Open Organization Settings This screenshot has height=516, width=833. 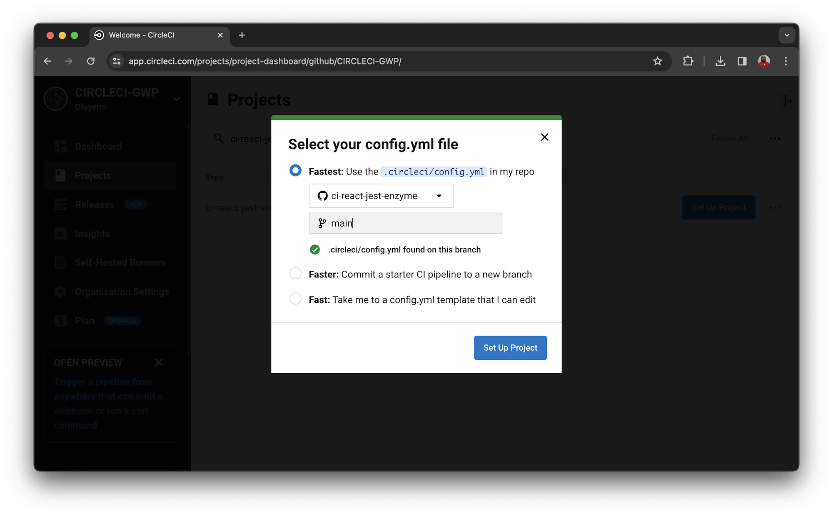(122, 292)
